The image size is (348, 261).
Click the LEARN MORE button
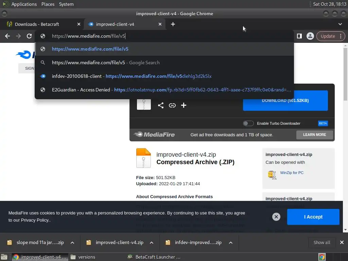click(314, 135)
